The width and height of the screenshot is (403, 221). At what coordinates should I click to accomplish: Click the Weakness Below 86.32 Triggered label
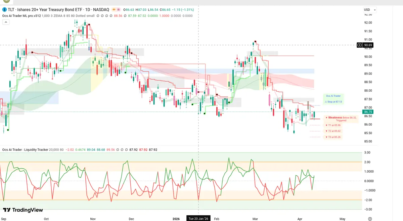[x=342, y=119]
